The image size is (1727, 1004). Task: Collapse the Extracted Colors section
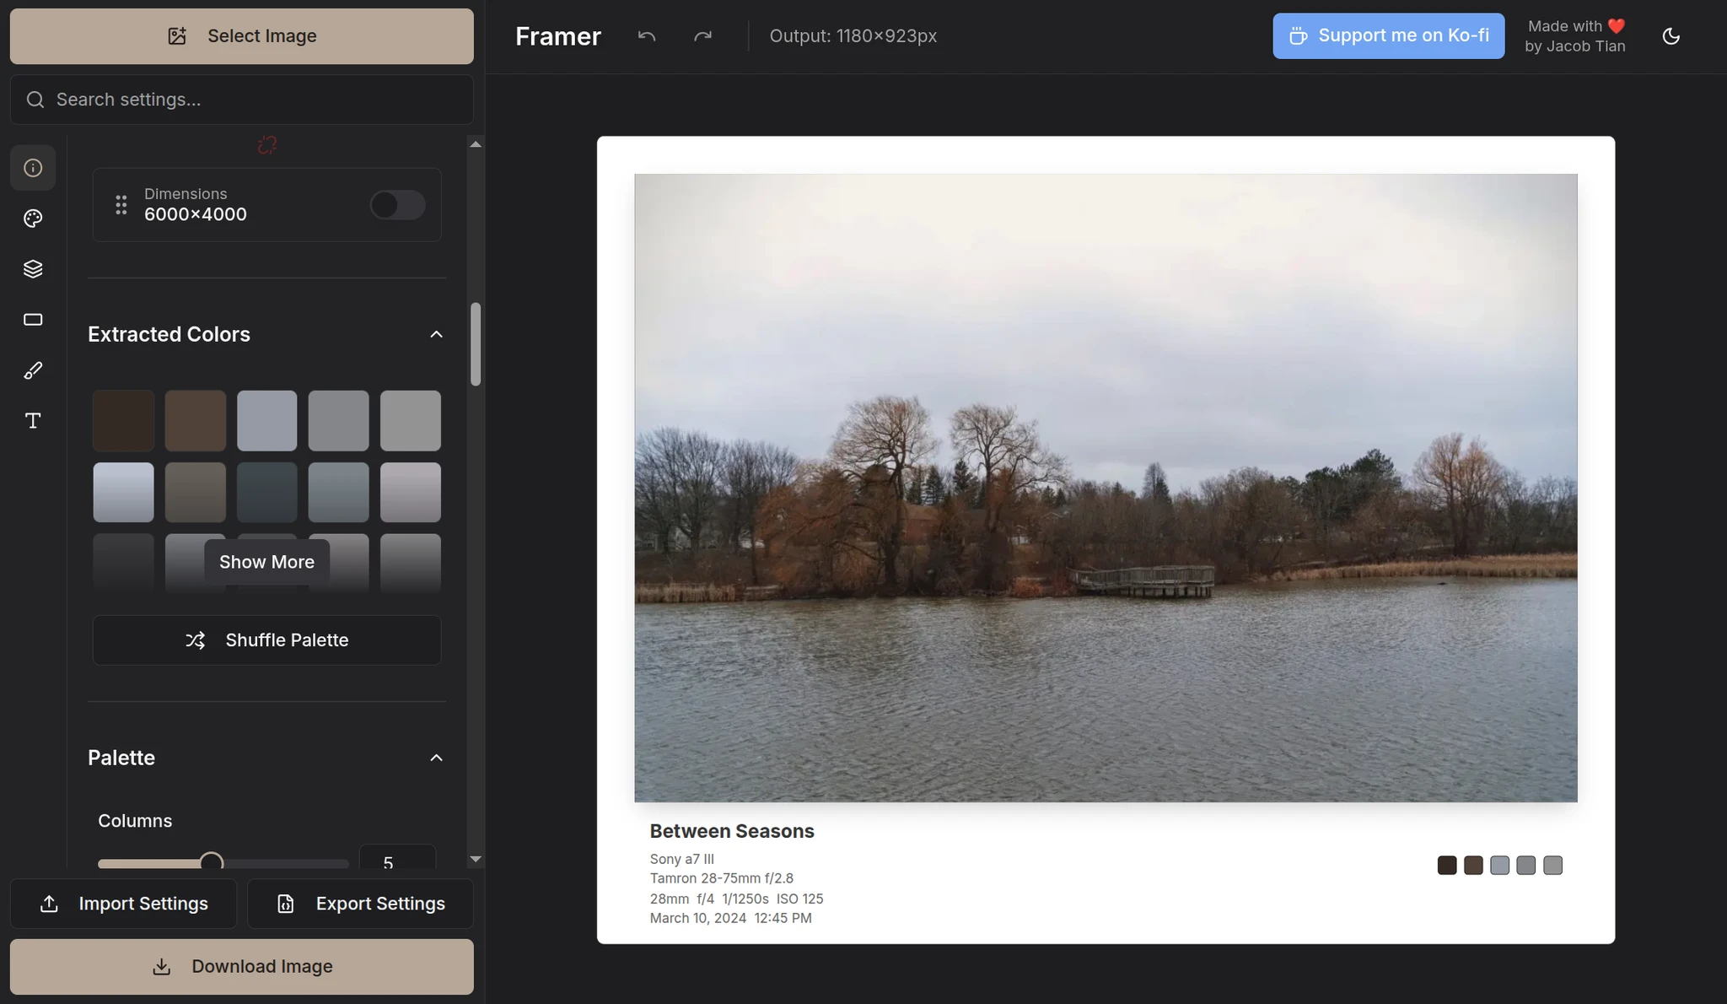[435, 334]
